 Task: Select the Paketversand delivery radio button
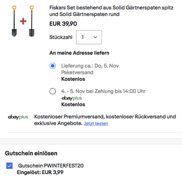click(53, 66)
